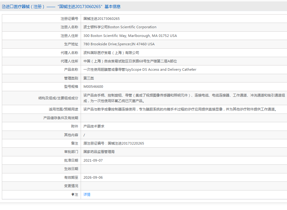This screenshot has width=287, height=210.
Task: Click the 代理人名称 label
Action: coord(70,53)
